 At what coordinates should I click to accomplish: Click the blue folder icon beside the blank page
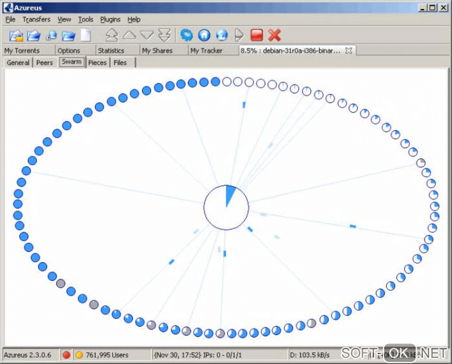coord(68,36)
